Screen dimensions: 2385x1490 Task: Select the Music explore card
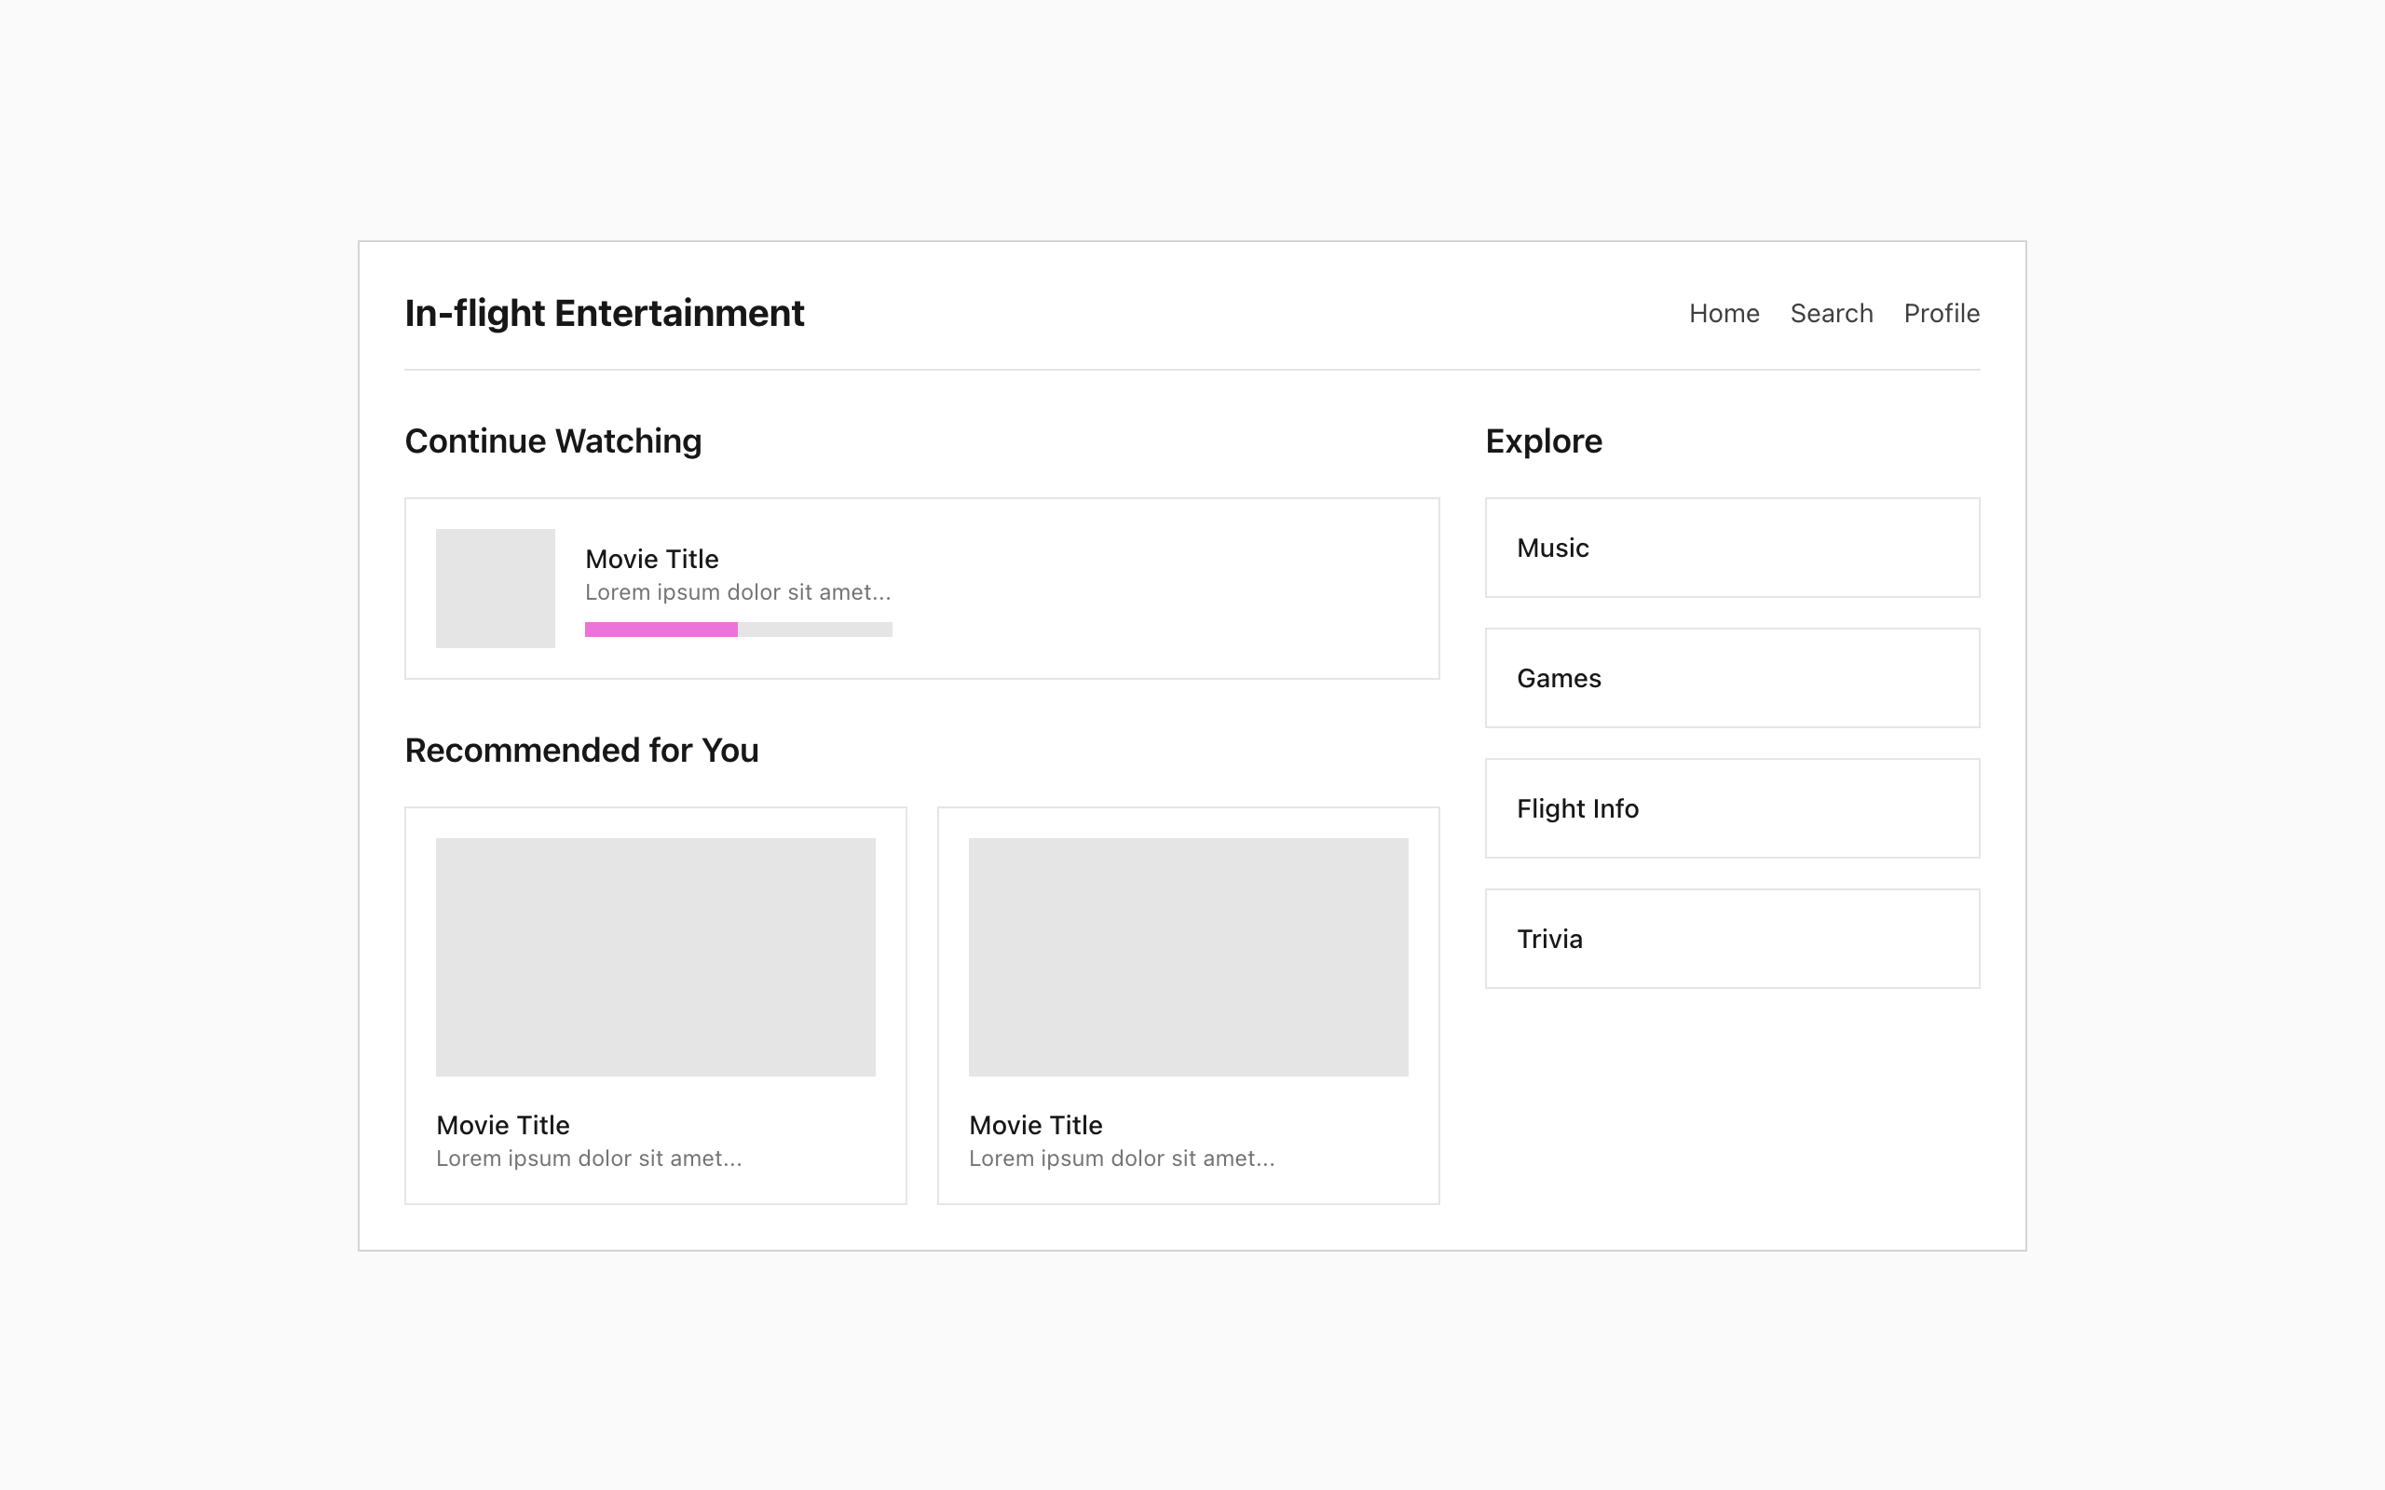coord(1733,548)
